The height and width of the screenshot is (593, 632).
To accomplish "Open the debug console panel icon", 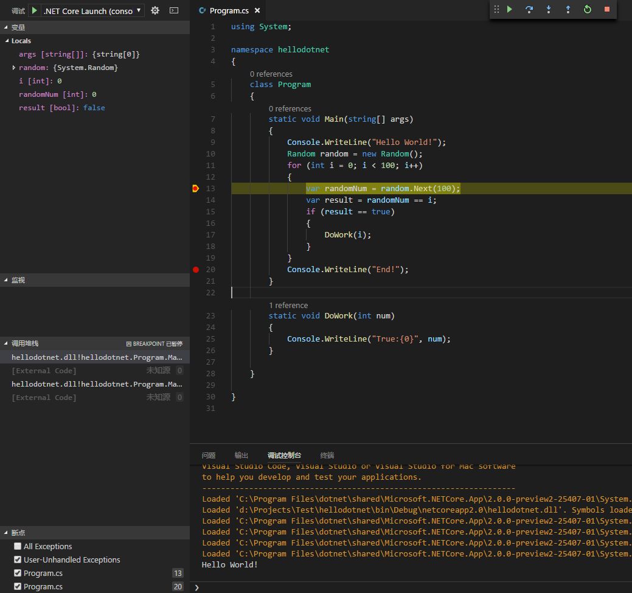I will point(173,10).
